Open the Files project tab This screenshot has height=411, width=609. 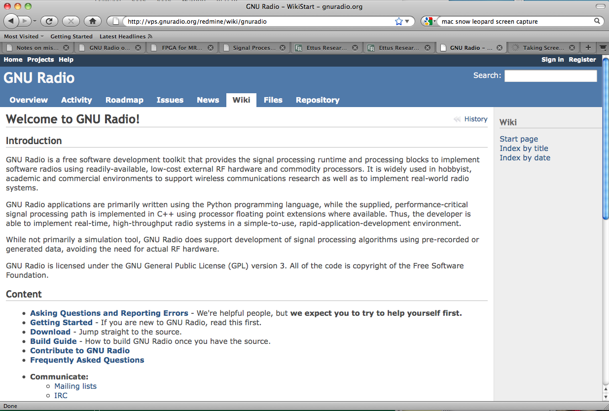[273, 100]
